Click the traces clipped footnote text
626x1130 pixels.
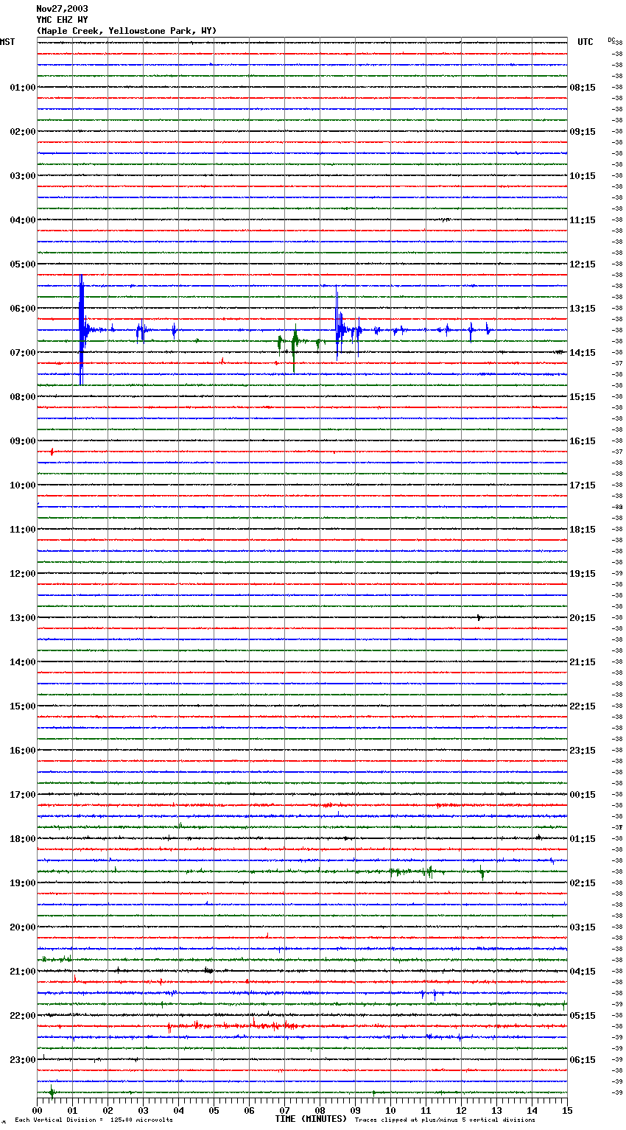[445, 1120]
